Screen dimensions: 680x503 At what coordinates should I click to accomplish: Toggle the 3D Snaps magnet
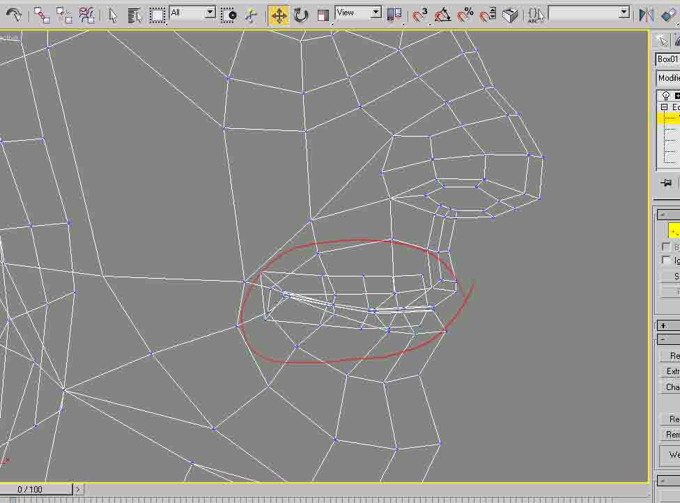coord(420,15)
